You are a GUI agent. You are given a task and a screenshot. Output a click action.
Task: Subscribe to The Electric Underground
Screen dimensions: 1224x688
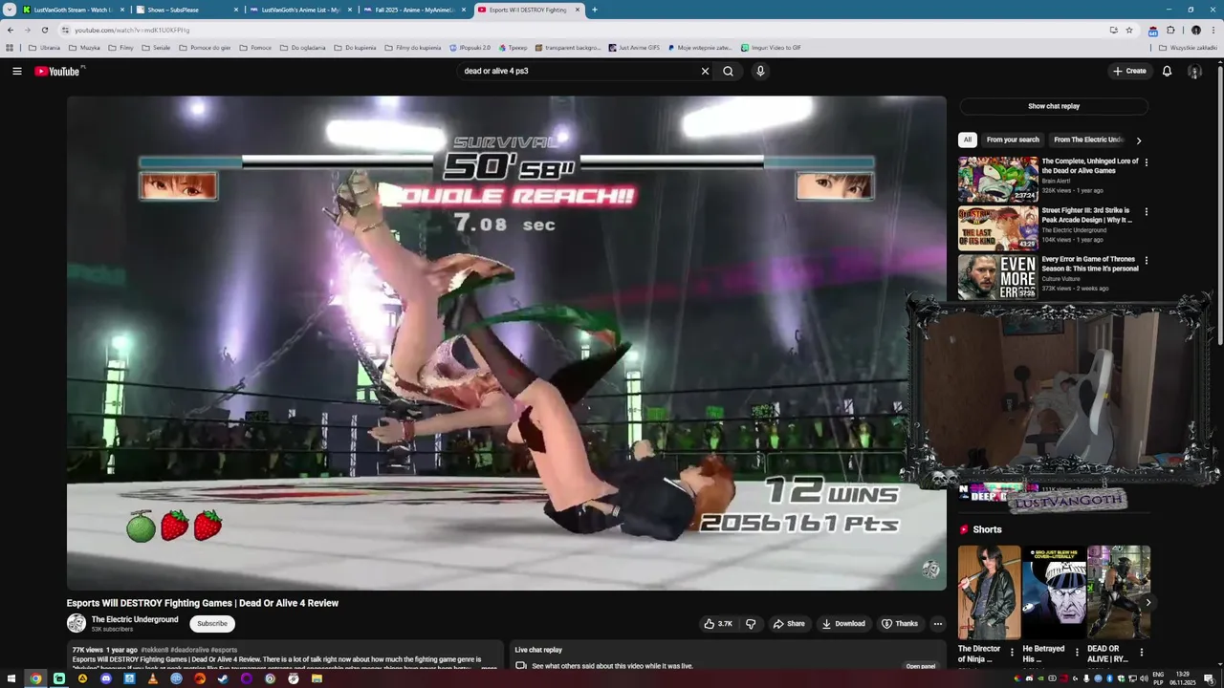(x=212, y=624)
